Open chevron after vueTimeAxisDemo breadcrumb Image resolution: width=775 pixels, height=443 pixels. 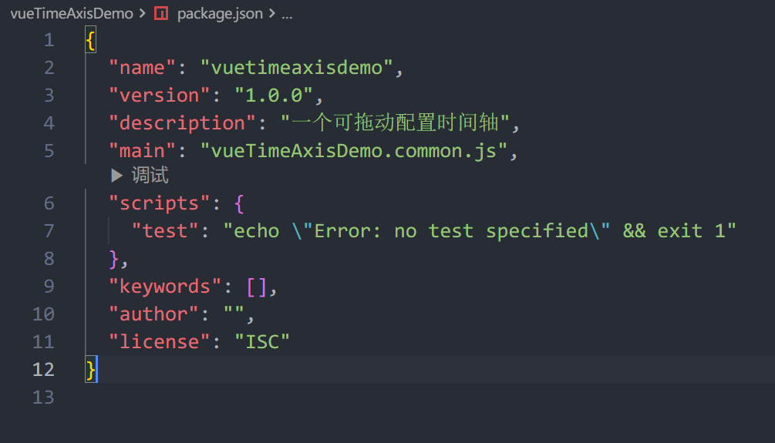143,13
